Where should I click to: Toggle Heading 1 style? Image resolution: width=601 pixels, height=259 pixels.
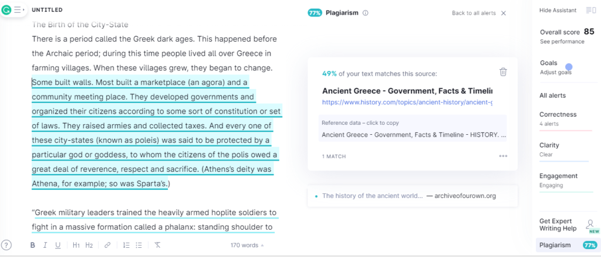click(x=76, y=246)
